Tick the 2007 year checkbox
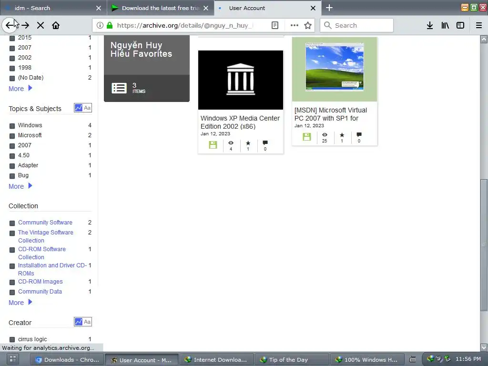This screenshot has height=366, width=488. (x=12, y=48)
